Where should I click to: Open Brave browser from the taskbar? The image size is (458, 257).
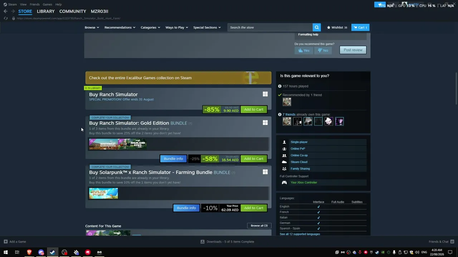tap(29, 252)
